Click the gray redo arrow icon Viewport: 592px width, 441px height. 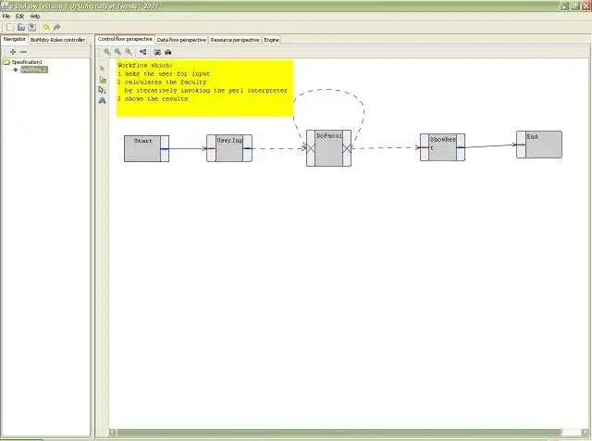(x=57, y=27)
